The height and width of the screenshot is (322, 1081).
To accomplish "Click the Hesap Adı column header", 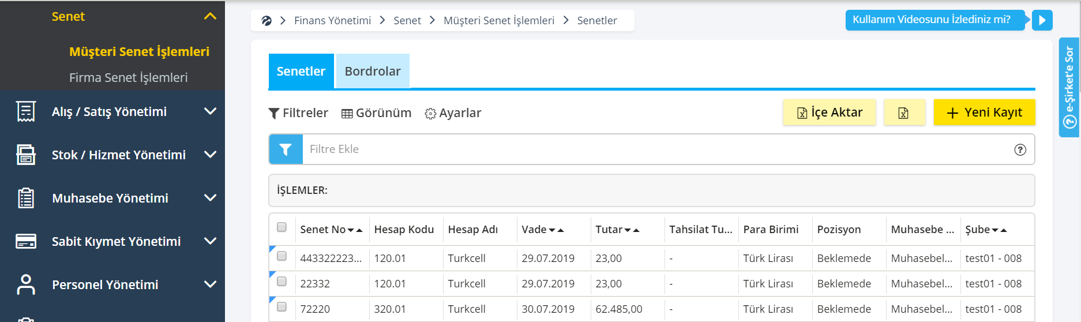I will 473,230.
